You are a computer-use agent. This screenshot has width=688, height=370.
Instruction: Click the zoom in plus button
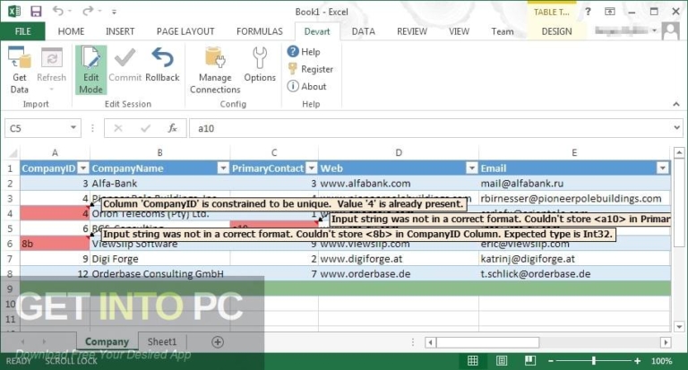tap(637, 361)
